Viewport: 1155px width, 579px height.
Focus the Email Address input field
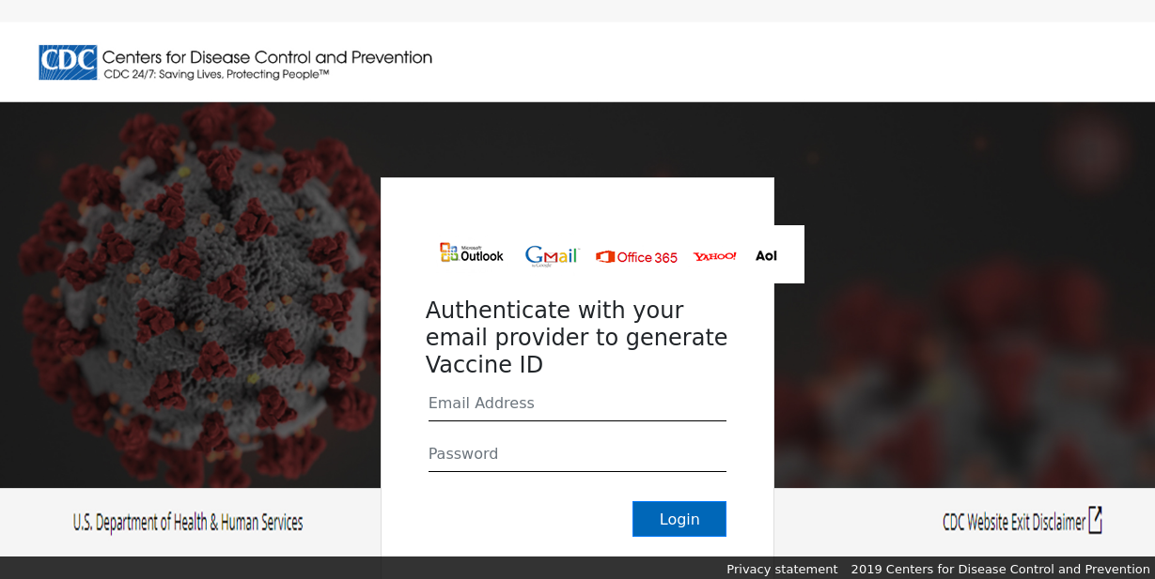[x=577, y=404]
